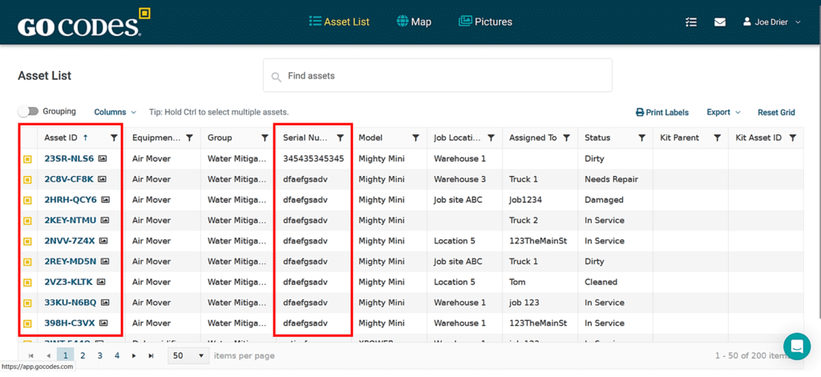Toggle the Grouping switch
Image resolution: width=821 pixels, height=377 pixels.
point(28,112)
